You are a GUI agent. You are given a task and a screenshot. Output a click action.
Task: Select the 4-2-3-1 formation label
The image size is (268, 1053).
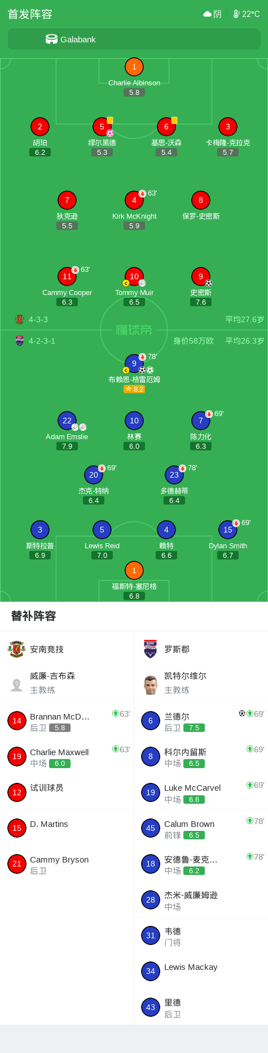[42, 341]
